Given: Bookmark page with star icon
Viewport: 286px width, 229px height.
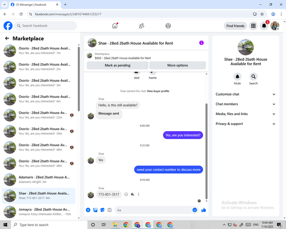Looking at the screenshot, I should [x=262, y=14].
